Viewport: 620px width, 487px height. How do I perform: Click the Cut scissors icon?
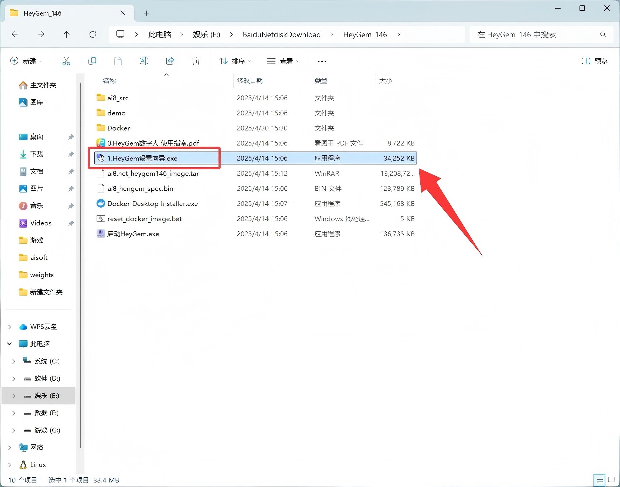[x=66, y=61]
